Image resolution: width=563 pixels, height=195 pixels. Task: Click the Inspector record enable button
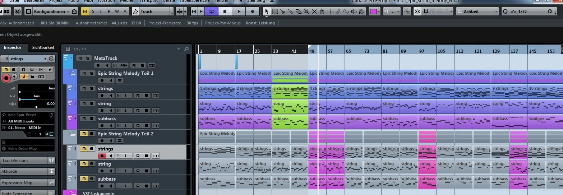pos(6,77)
